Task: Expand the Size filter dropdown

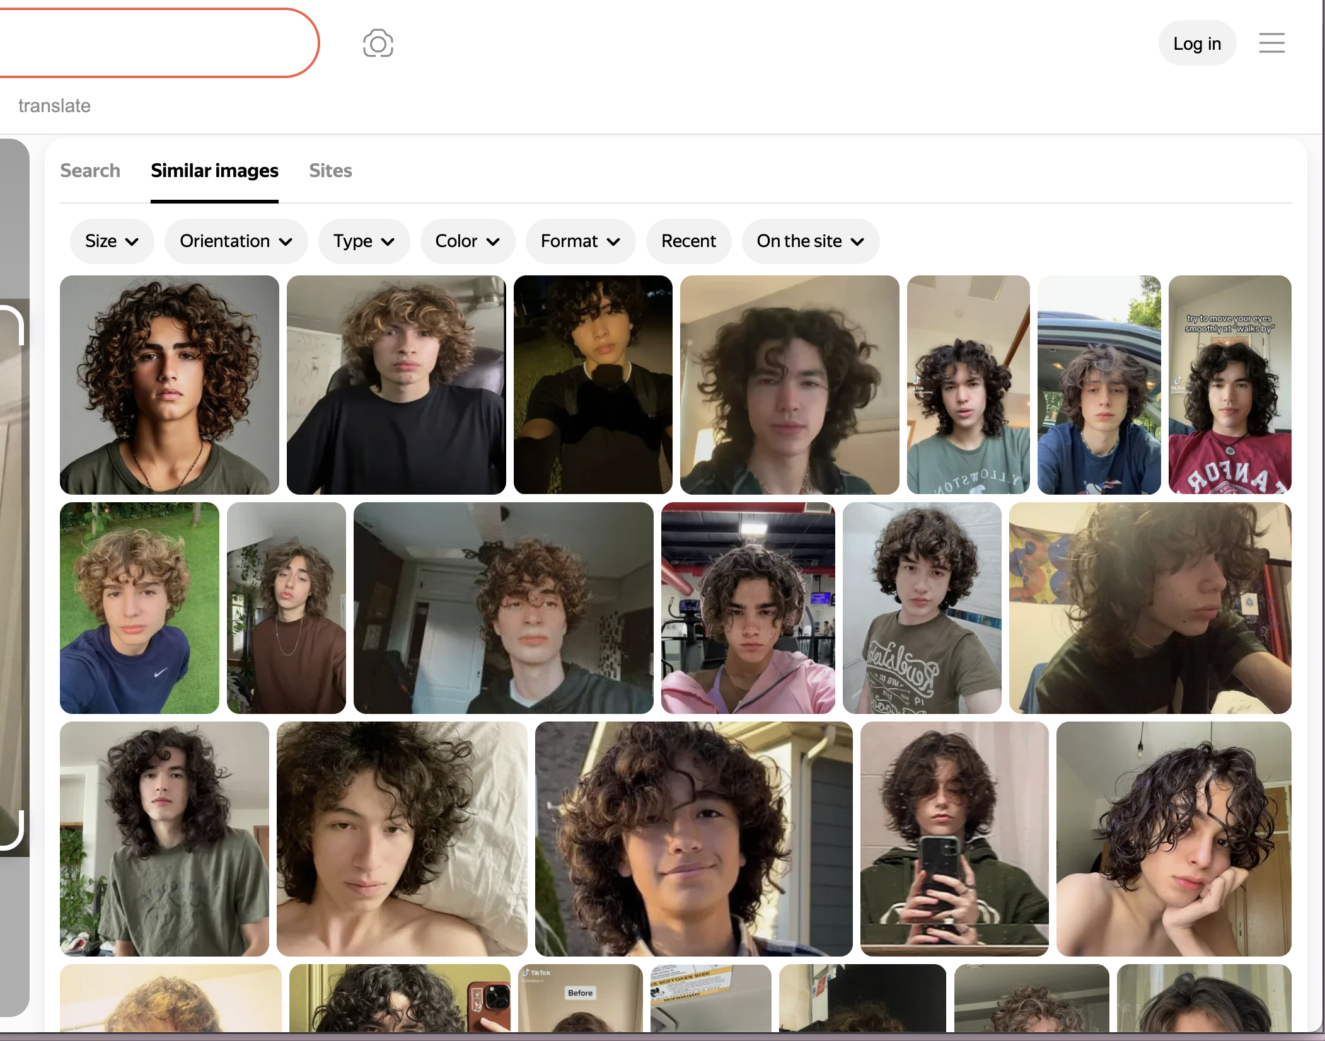Action: tap(112, 241)
